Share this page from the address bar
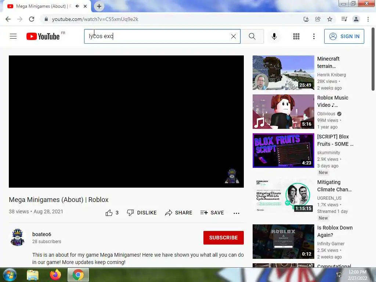The image size is (376, 282). tap(318, 19)
